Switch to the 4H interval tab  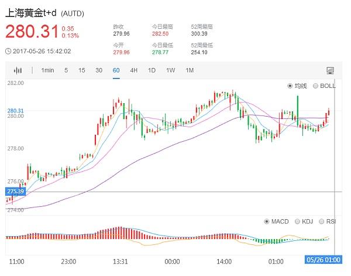pos(133,70)
